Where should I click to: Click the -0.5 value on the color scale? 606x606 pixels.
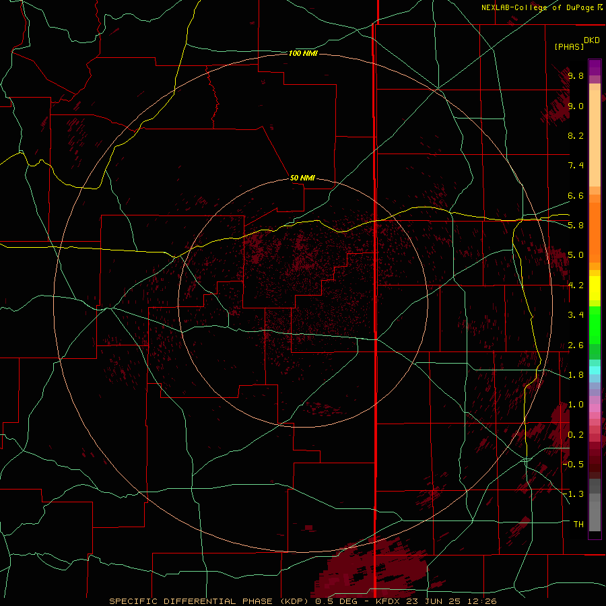click(574, 464)
